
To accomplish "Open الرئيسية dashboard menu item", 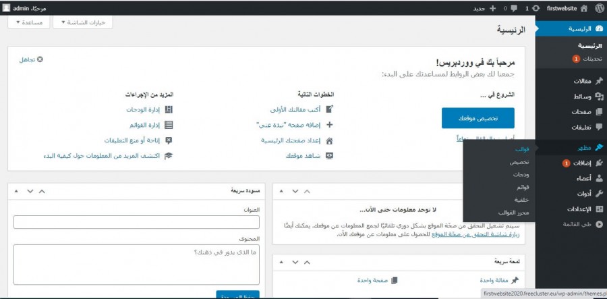I will [571, 29].
